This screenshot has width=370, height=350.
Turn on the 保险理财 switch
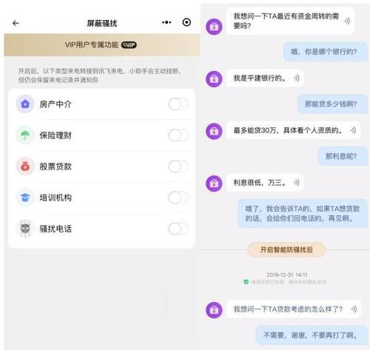coord(178,135)
